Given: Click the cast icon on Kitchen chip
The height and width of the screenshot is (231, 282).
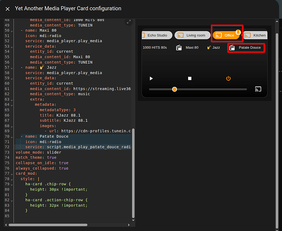Looking at the screenshot, I should [247, 35].
